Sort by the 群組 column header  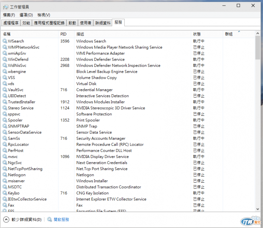239,34
